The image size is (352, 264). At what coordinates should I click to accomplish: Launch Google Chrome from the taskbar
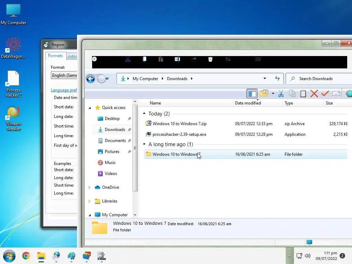click(x=26, y=256)
